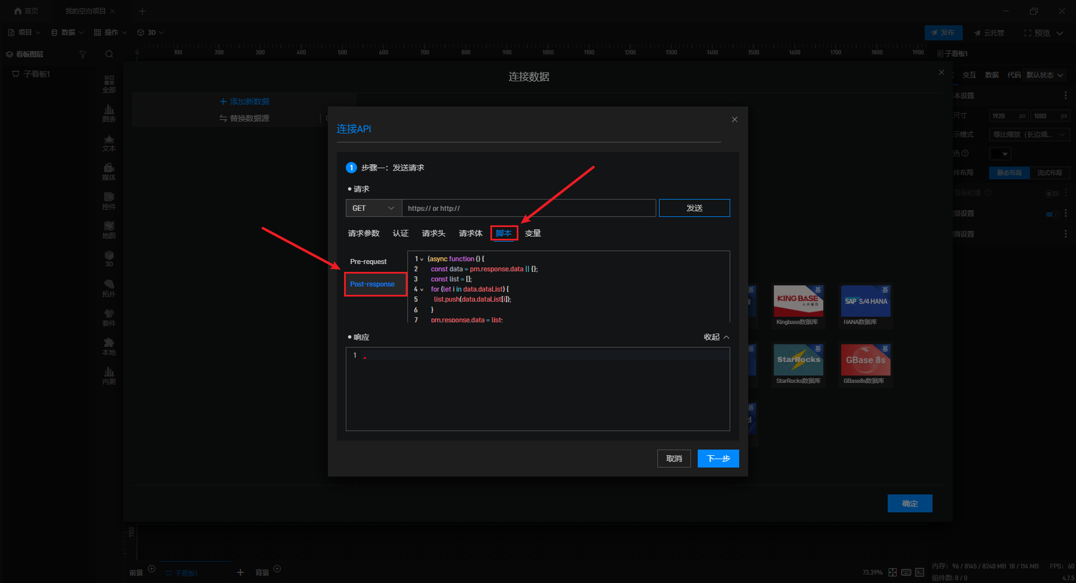
Task: Open the 图表 chart components icon
Action: pos(109,113)
